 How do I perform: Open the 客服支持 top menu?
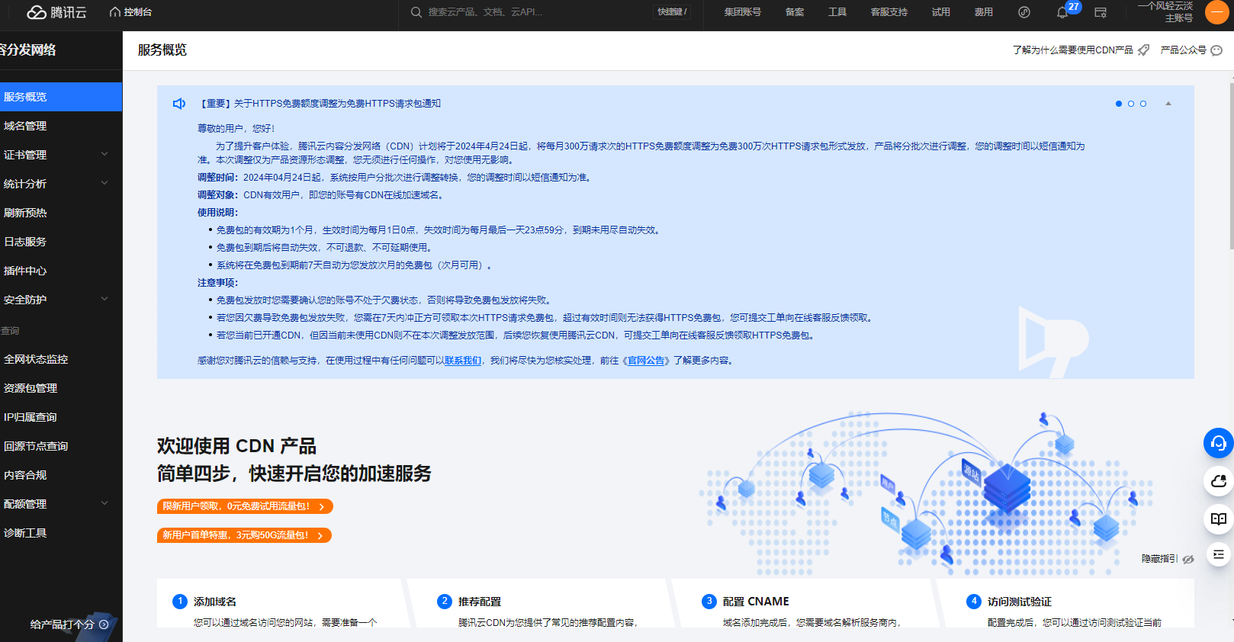pos(889,12)
